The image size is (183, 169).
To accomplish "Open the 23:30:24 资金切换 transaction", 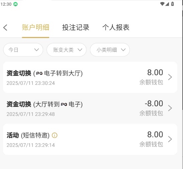I will (90, 77).
